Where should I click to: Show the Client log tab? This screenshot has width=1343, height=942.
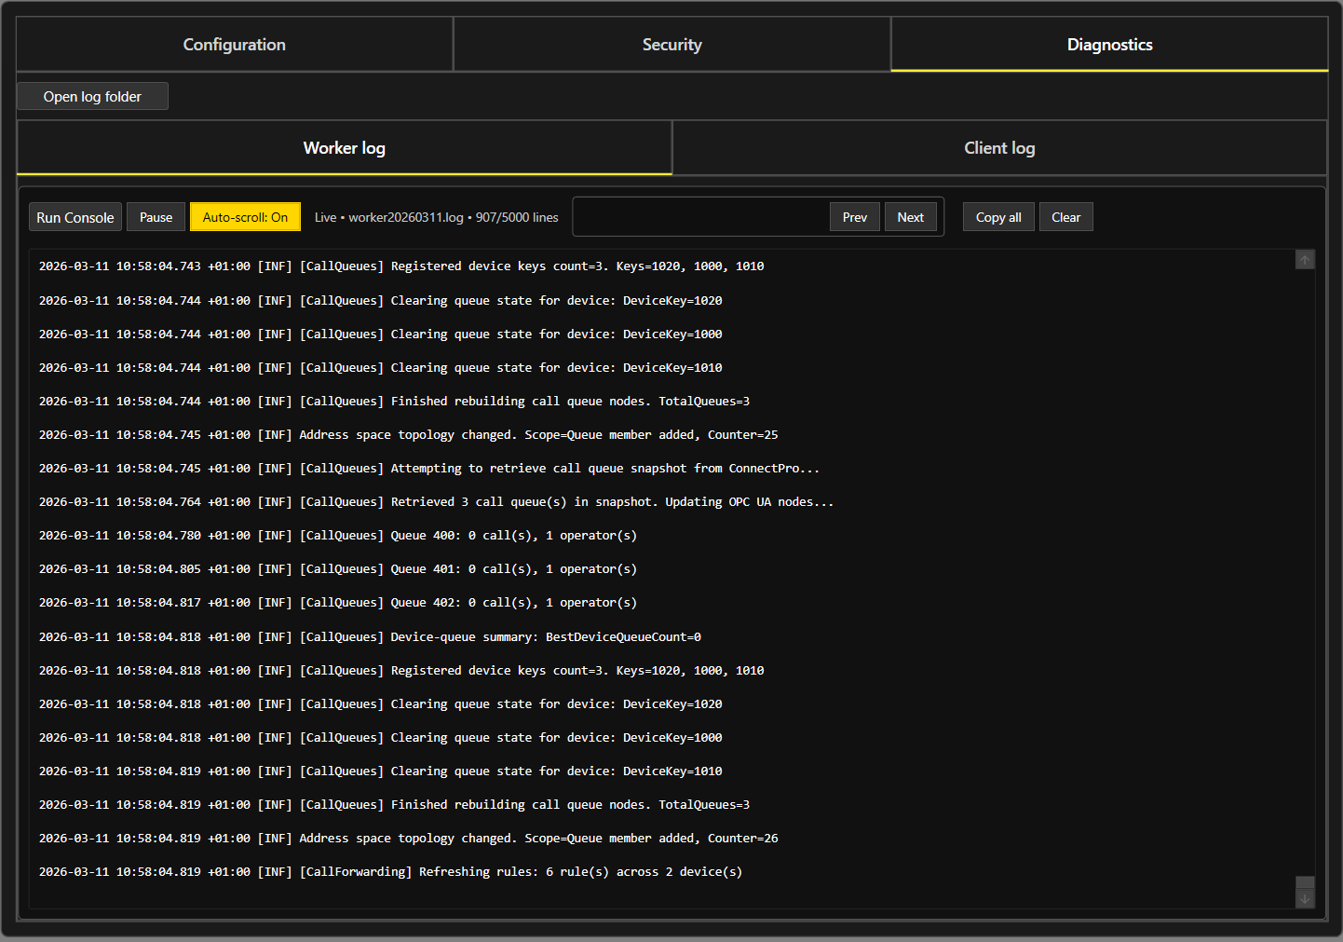999,148
